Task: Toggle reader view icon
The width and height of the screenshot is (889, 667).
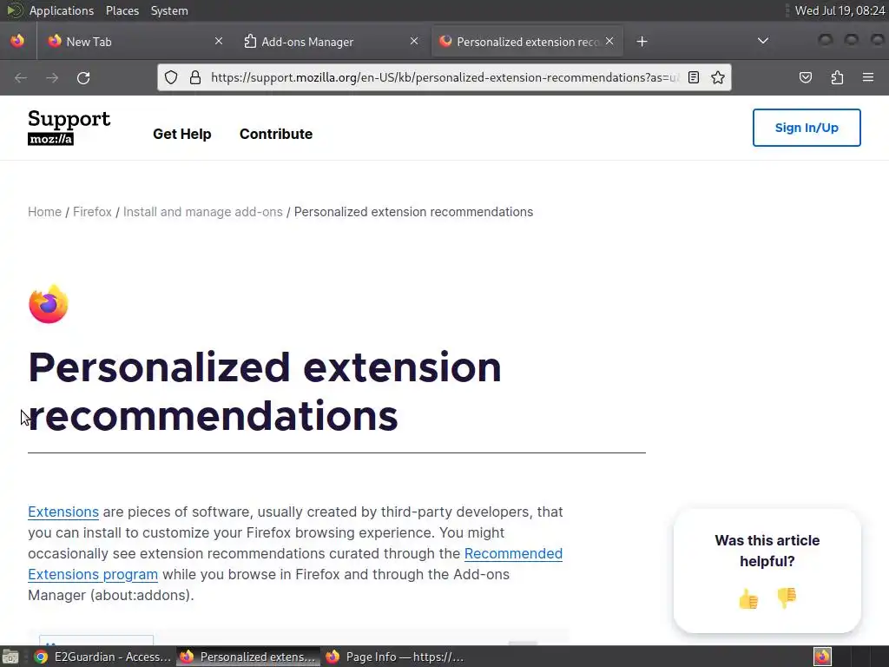Action: click(694, 77)
